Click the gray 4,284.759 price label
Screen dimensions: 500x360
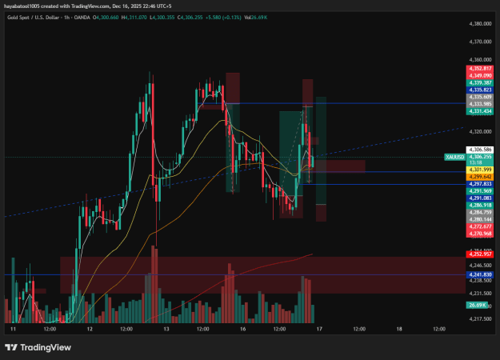pyautogui.click(x=480, y=212)
